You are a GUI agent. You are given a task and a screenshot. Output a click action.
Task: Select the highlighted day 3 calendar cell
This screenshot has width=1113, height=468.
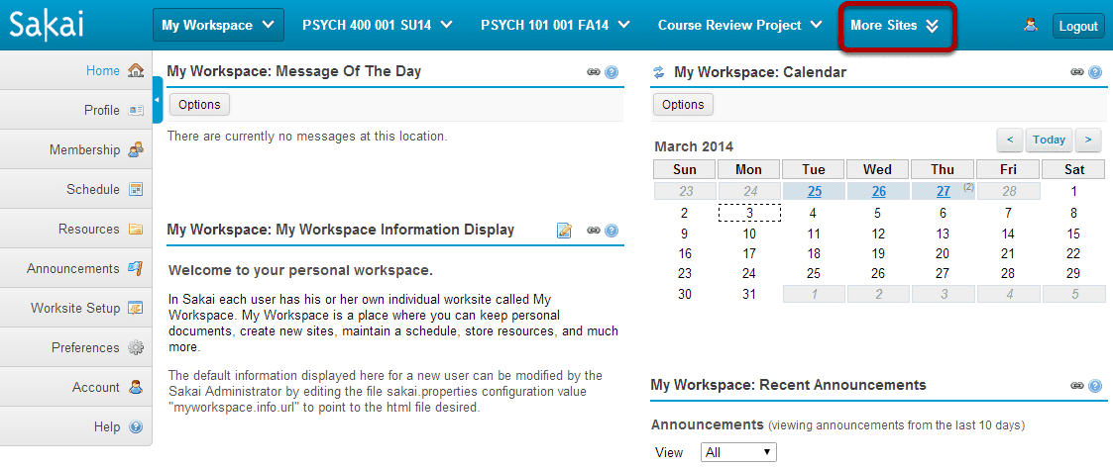tap(749, 214)
